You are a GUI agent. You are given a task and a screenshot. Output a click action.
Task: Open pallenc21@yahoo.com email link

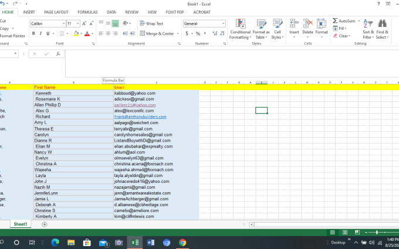135,105
